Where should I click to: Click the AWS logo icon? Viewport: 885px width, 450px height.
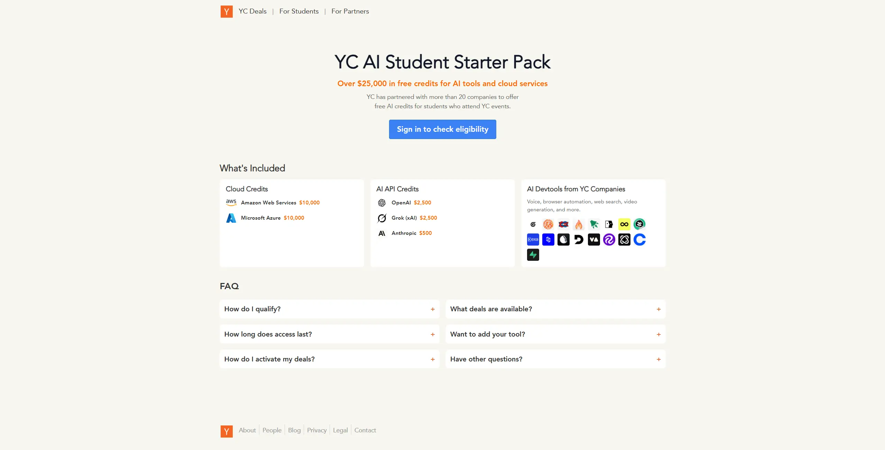231,202
